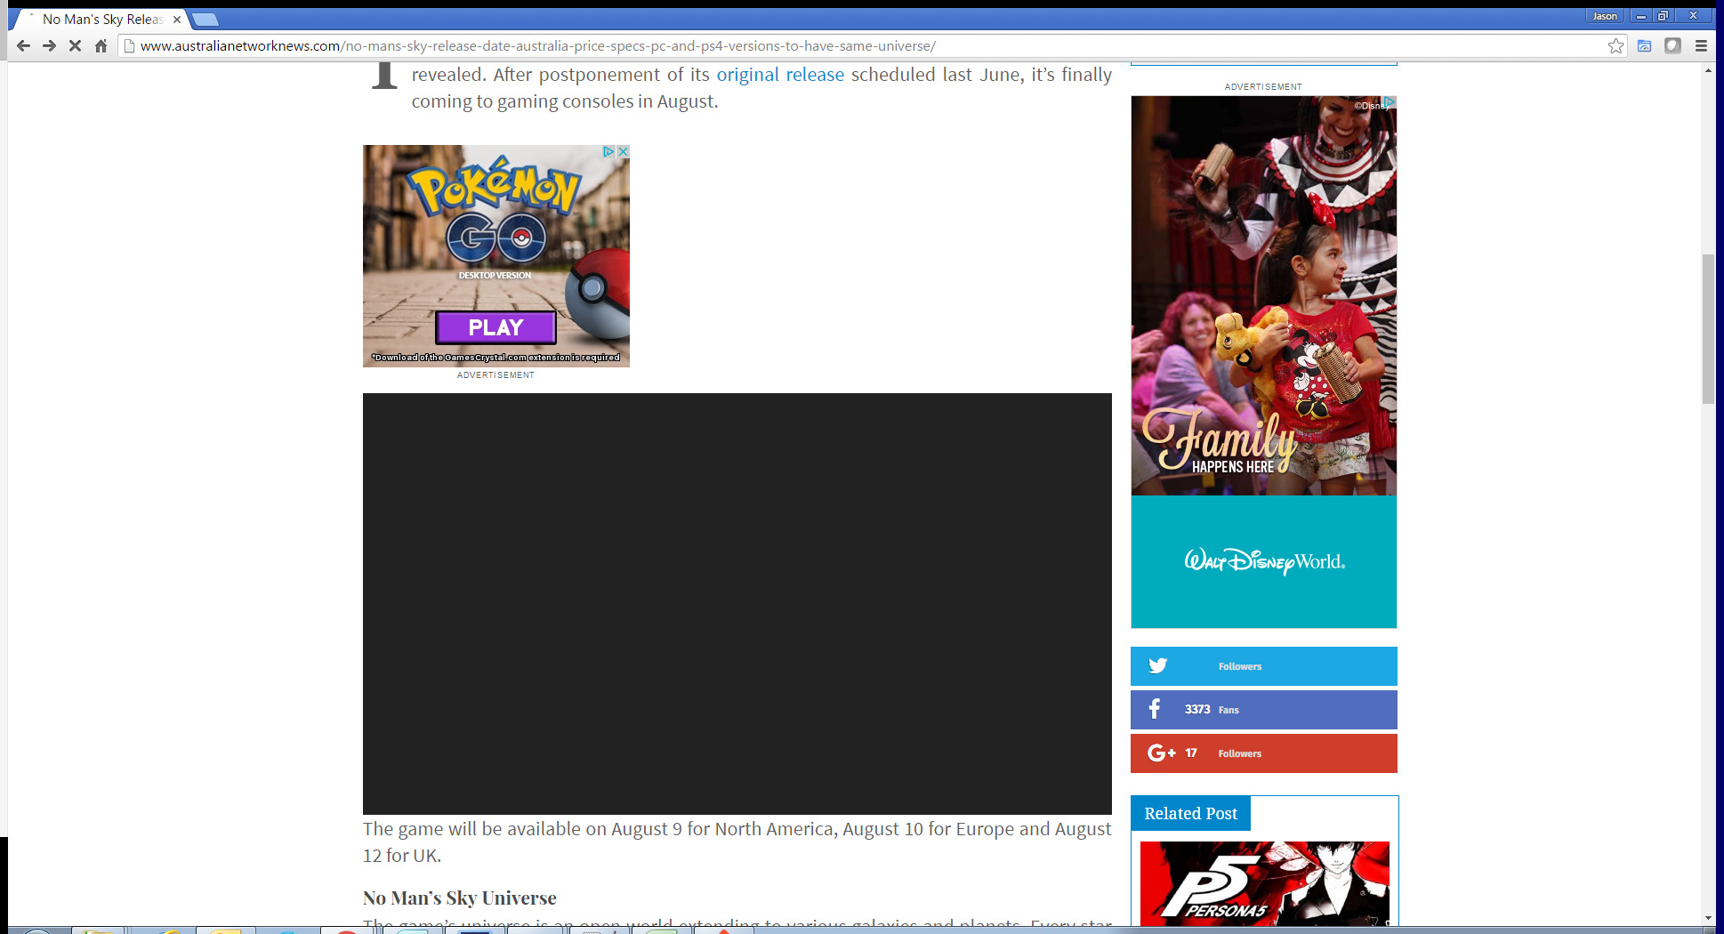Play the embedded black video player
Viewport: 1724px width, 934px height.
coord(737,603)
